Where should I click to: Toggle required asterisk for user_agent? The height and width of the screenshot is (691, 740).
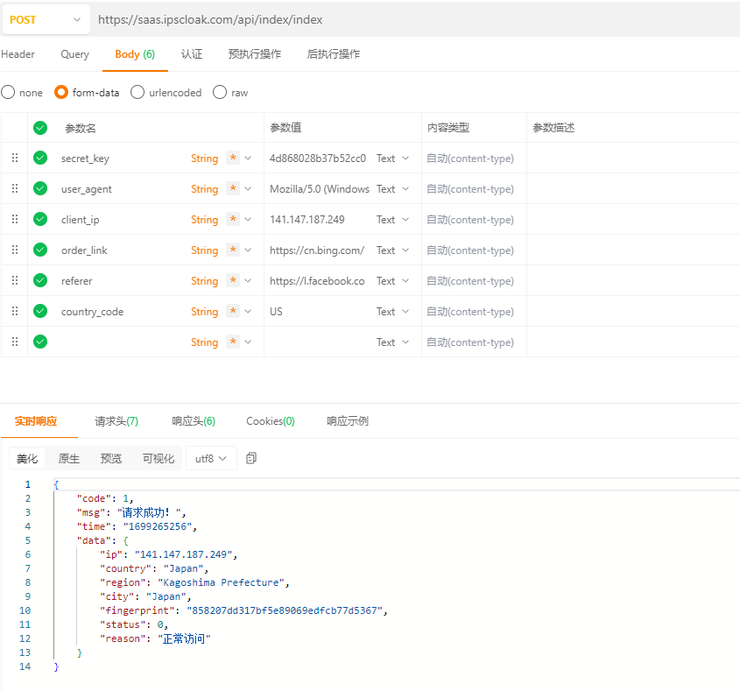[x=233, y=188]
